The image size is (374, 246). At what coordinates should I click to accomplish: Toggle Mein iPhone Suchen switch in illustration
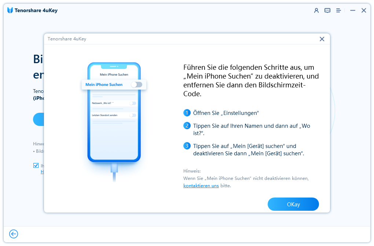click(x=137, y=84)
